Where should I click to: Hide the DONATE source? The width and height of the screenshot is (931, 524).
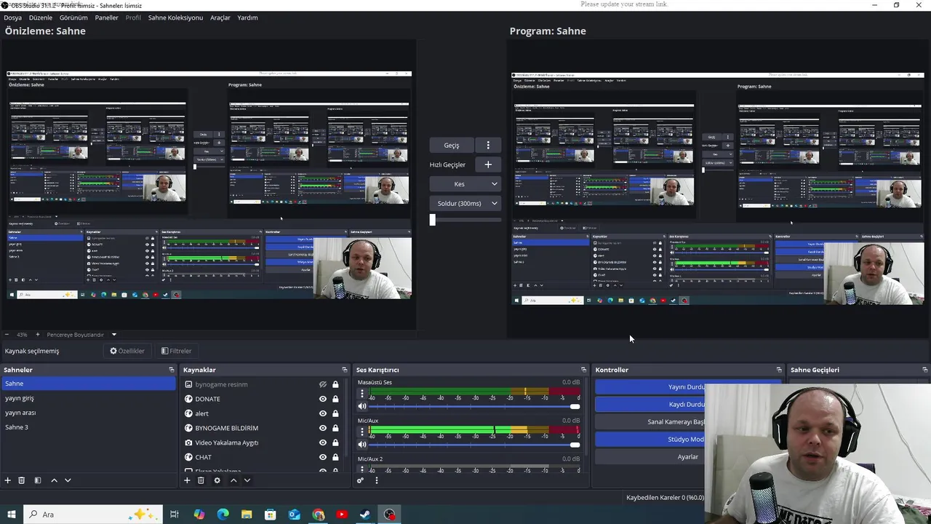pos(323,399)
